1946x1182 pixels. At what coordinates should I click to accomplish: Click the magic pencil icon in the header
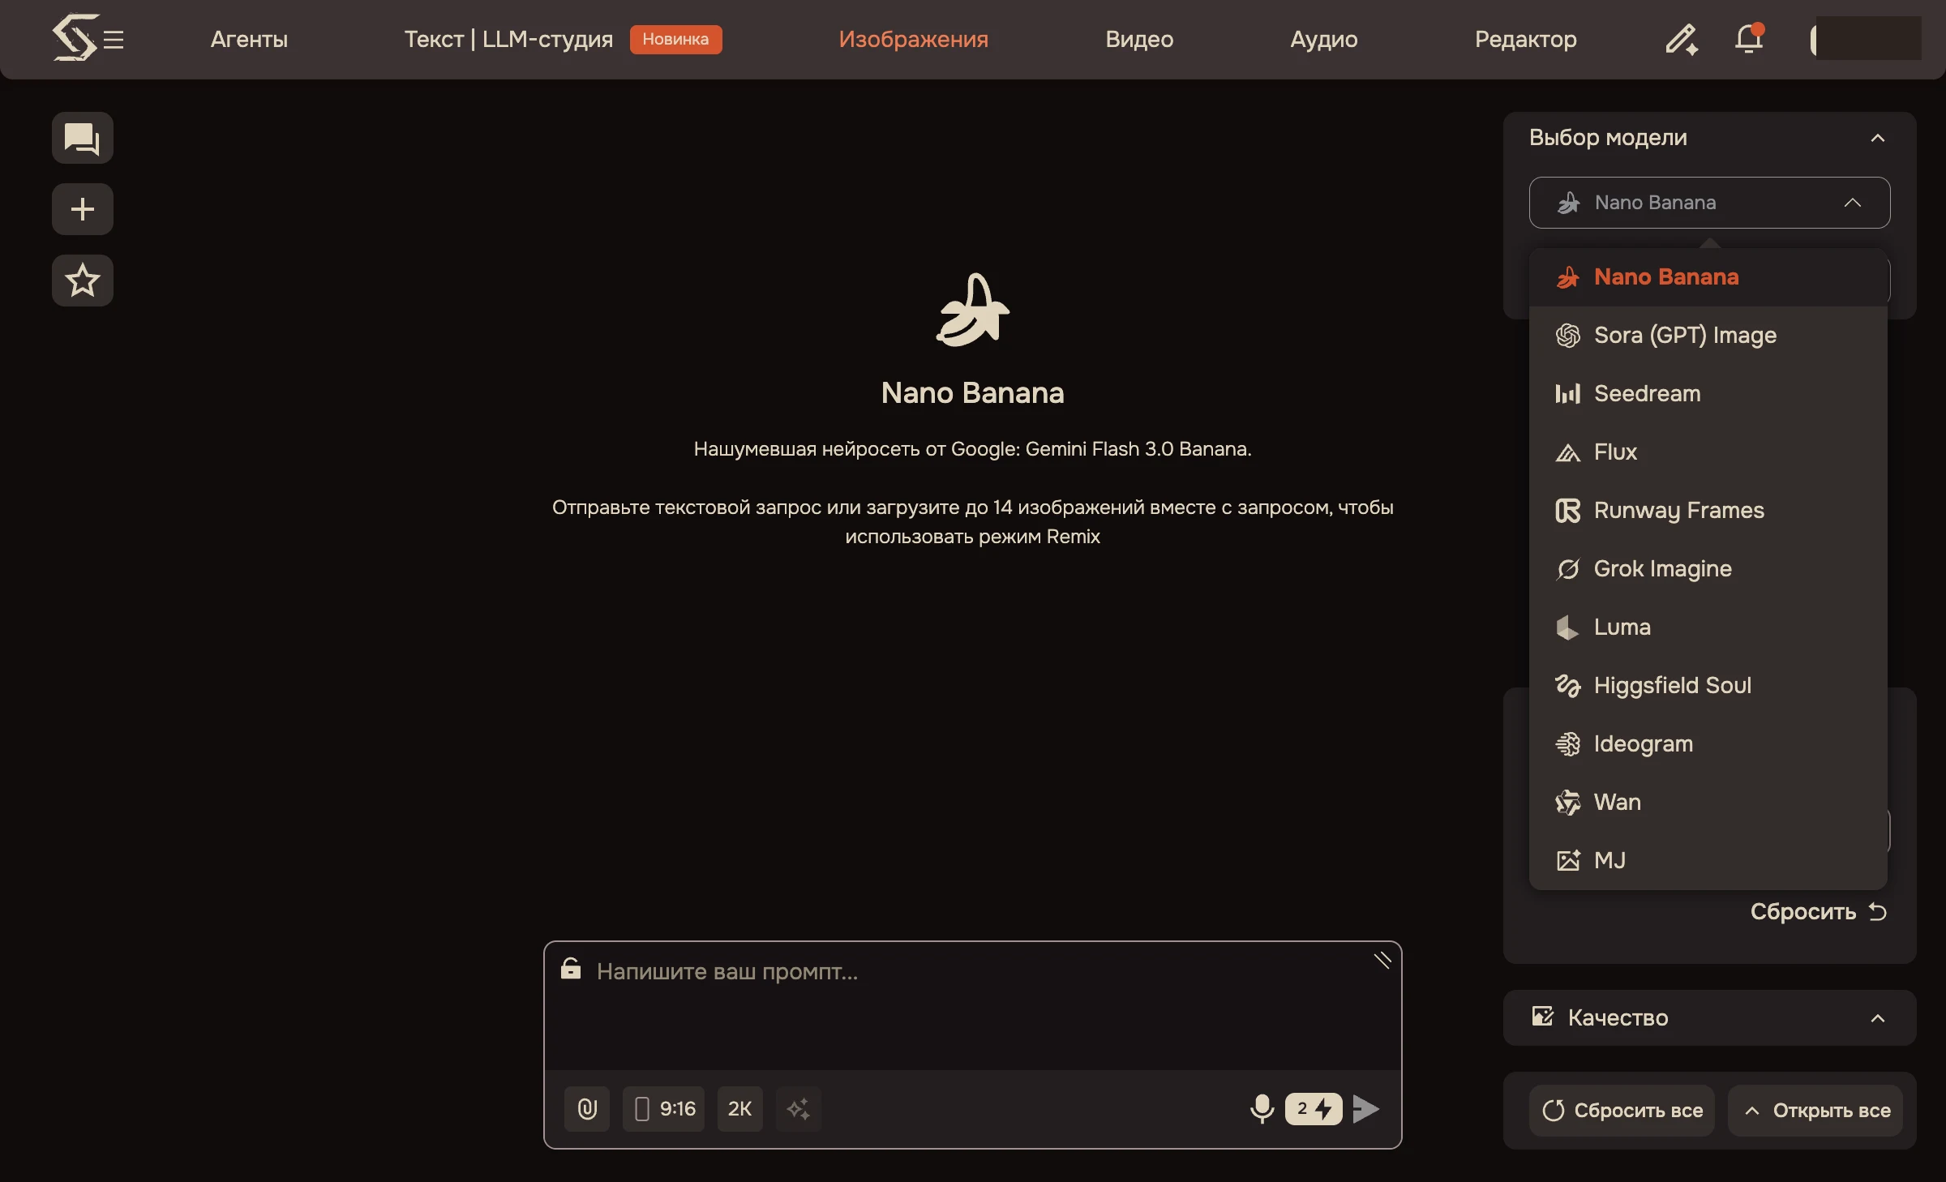coord(1681,39)
